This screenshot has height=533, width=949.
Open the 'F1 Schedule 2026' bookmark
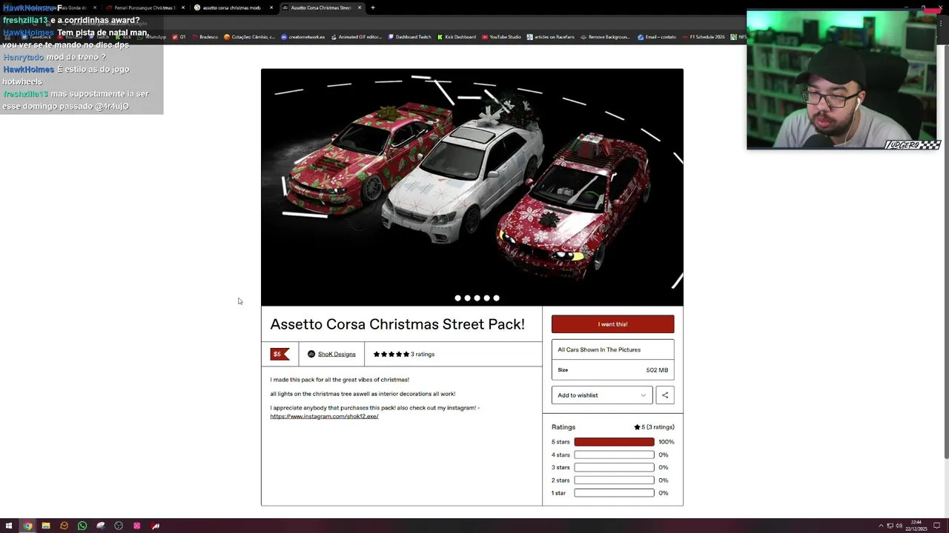[704, 37]
